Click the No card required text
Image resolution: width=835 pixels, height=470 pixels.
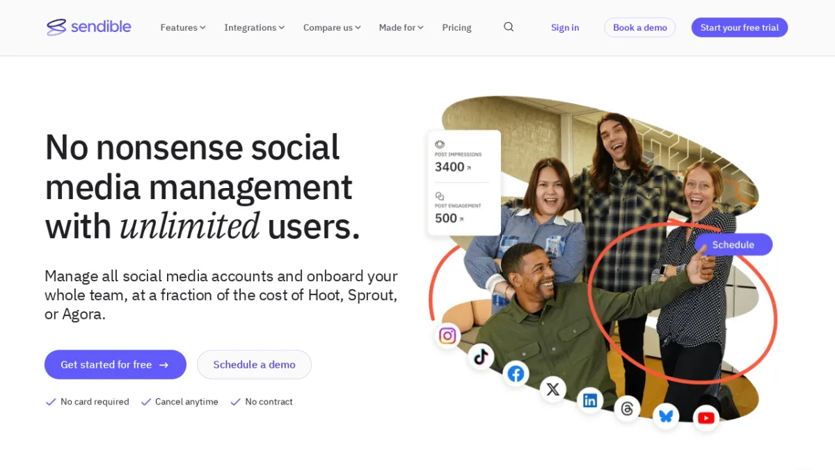[x=95, y=402]
